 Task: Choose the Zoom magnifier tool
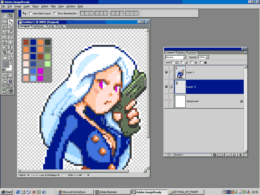pos(10,58)
